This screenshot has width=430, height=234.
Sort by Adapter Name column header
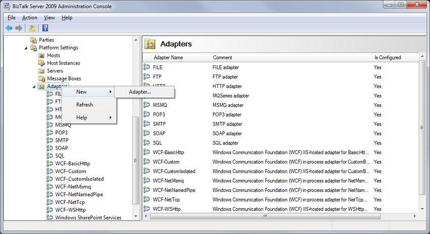coord(181,57)
